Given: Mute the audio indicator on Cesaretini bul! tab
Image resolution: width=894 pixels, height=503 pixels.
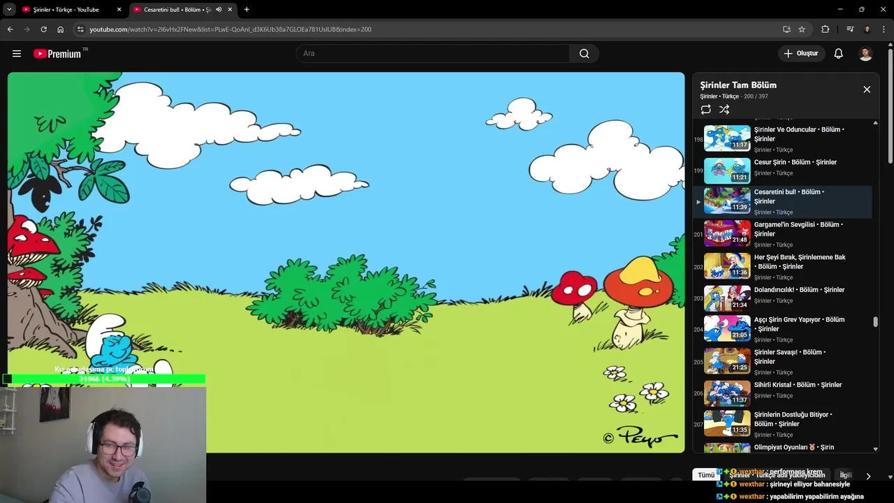Looking at the screenshot, I should (219, 10).
